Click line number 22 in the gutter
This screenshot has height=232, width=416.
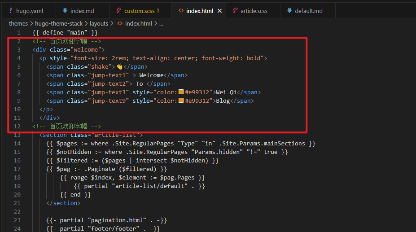click(x=17, y=211)
